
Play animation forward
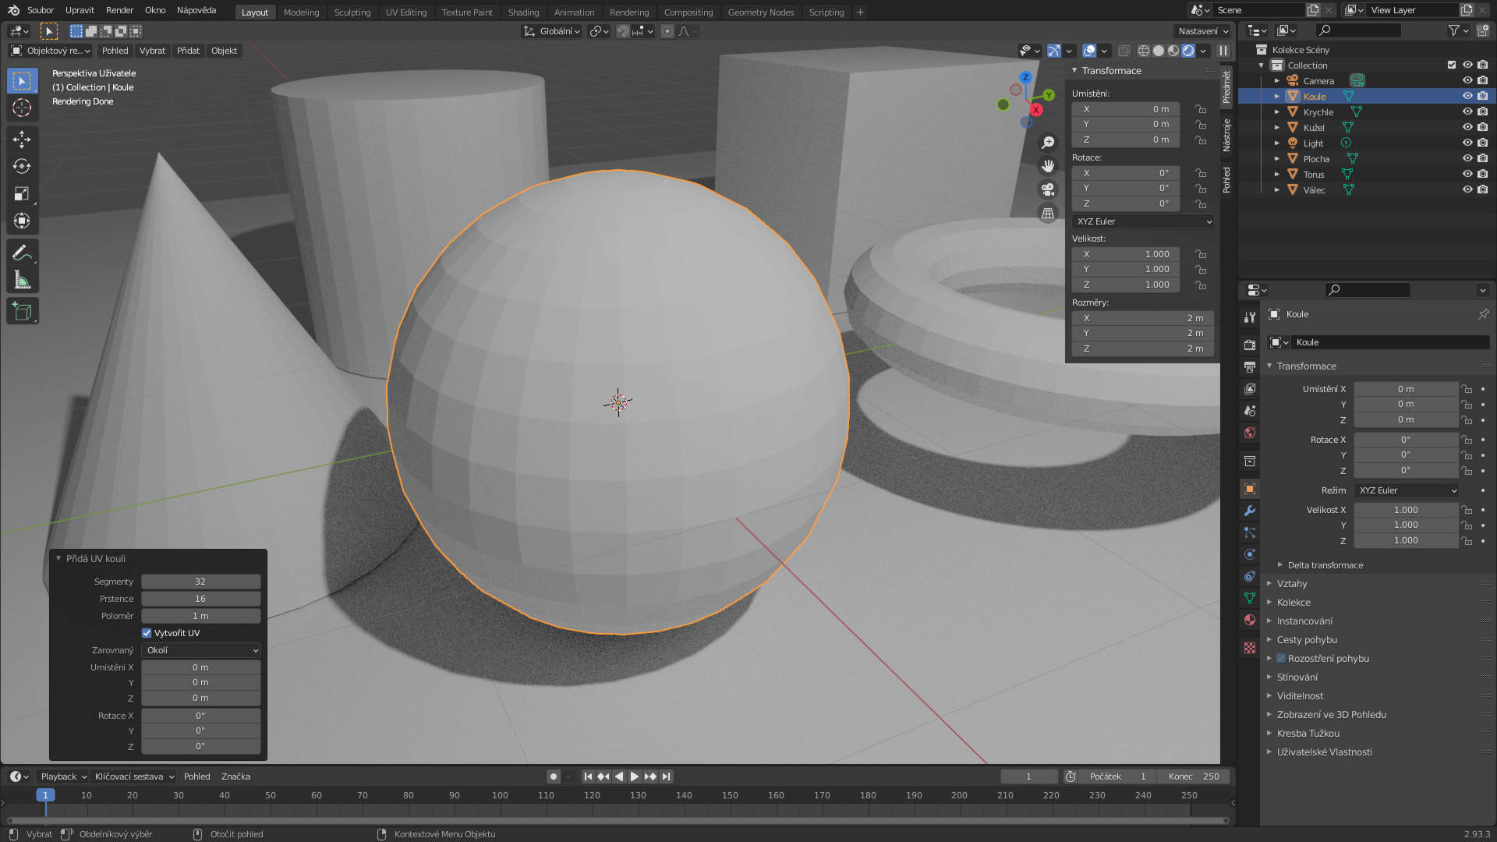click(634, 777)
